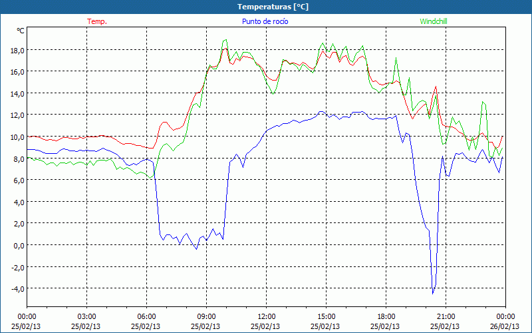The width and height of the screenshot is (532, 333).
Task: Select the green 'Windchill' legend label
Action: [x=434, y=21]
